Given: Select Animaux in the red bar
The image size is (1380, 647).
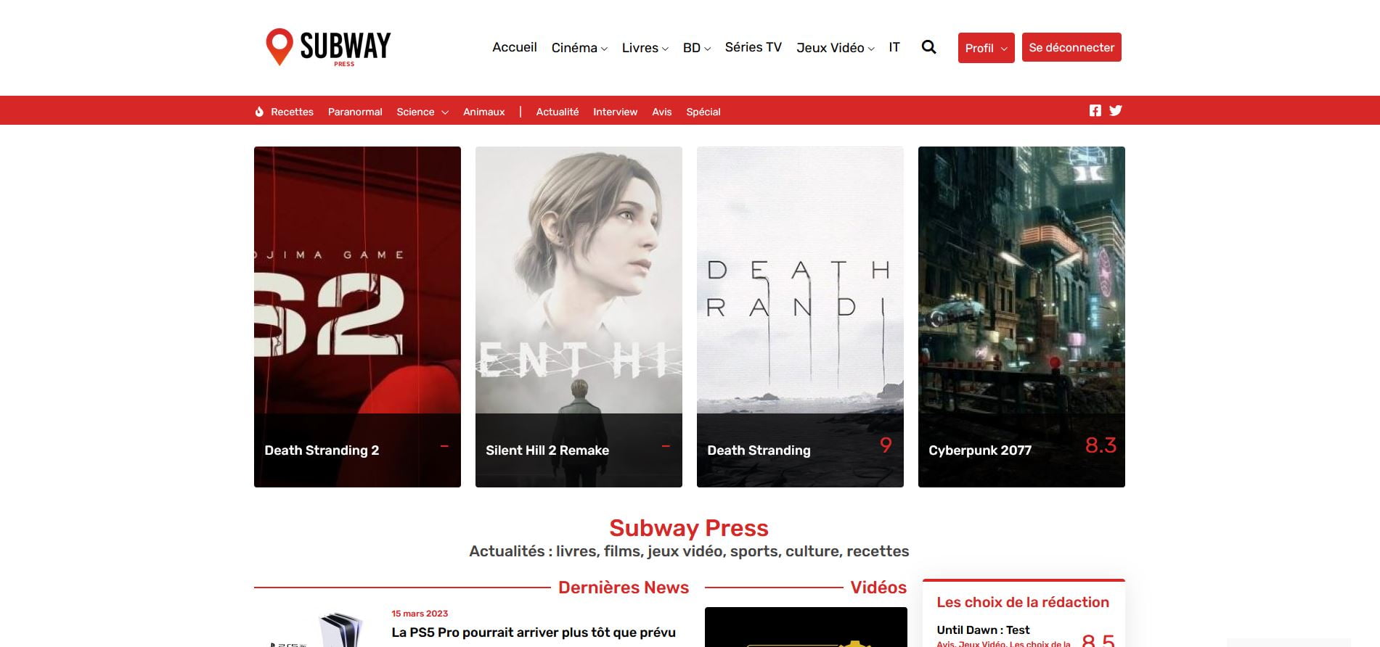Looking at the screenshot, I should click(483, 112).
